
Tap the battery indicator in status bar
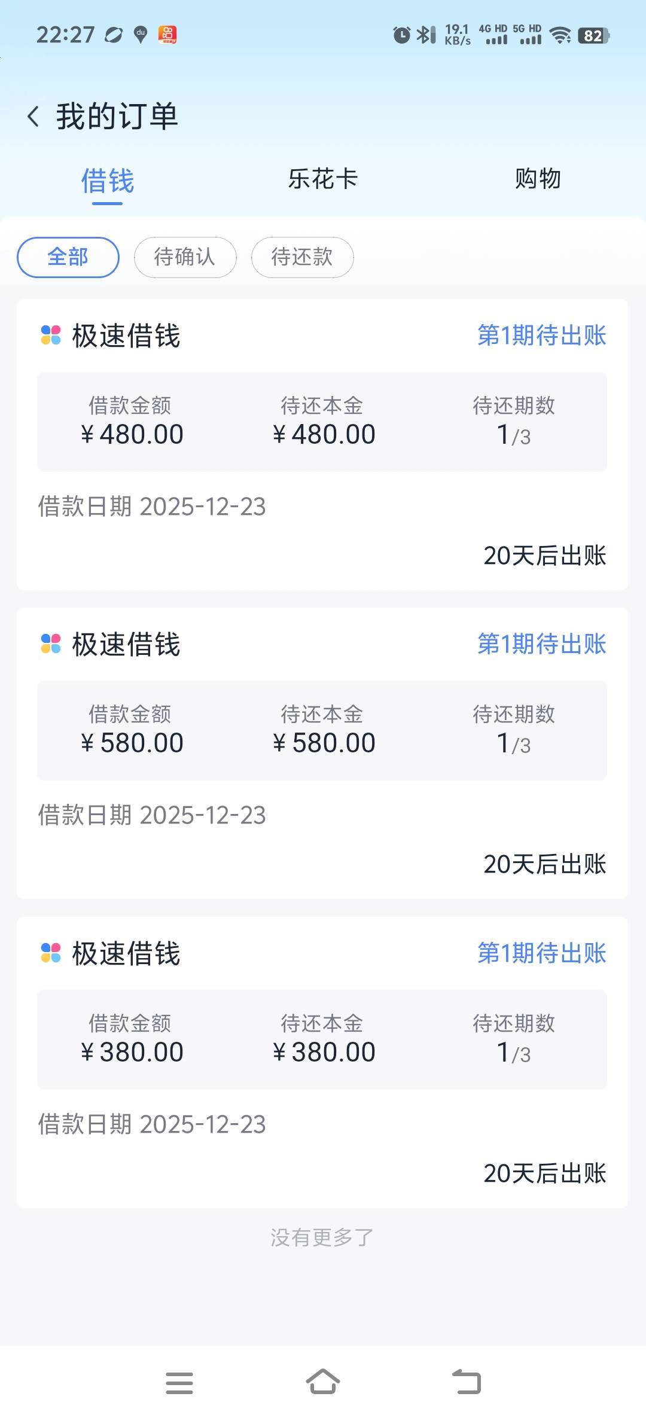[x=593, y=36]
